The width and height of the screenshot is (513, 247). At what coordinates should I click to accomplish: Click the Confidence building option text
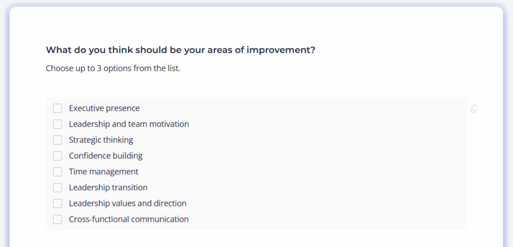point(105,156)
